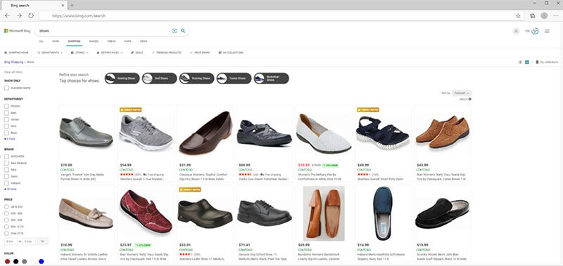This screenshot has height=266, width=563.
Task: Click the Microsoft Bing logo
Action: (x=17, y=31)
